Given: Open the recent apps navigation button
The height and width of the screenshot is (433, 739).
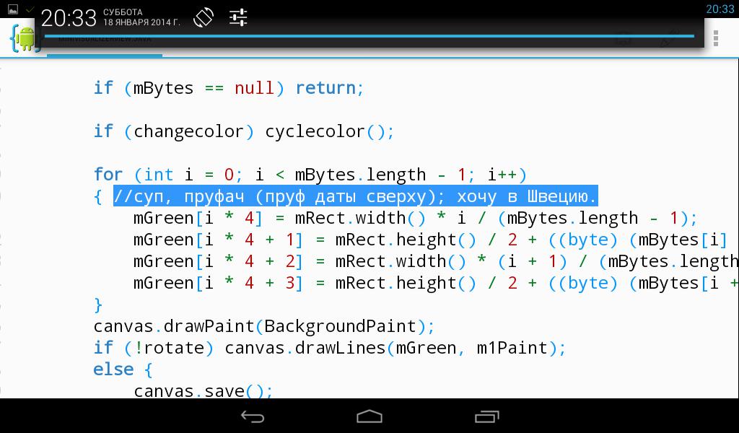Looking at the screenshot, I should tap(486, 416).
